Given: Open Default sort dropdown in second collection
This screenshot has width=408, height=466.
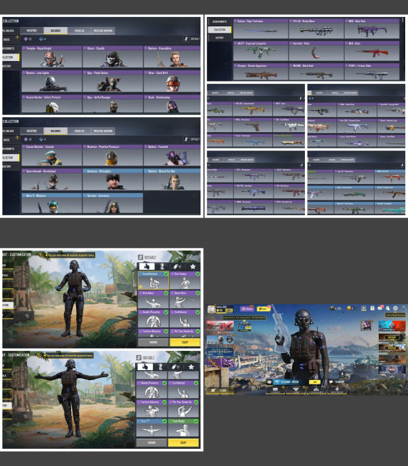Looking at the screenshot, I should coord(192,139).
